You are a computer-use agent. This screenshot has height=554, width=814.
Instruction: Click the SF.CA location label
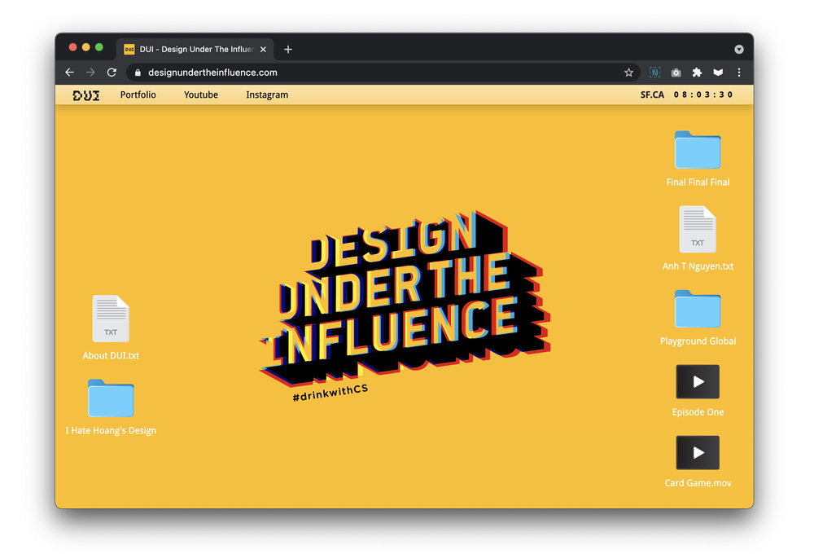652,95
